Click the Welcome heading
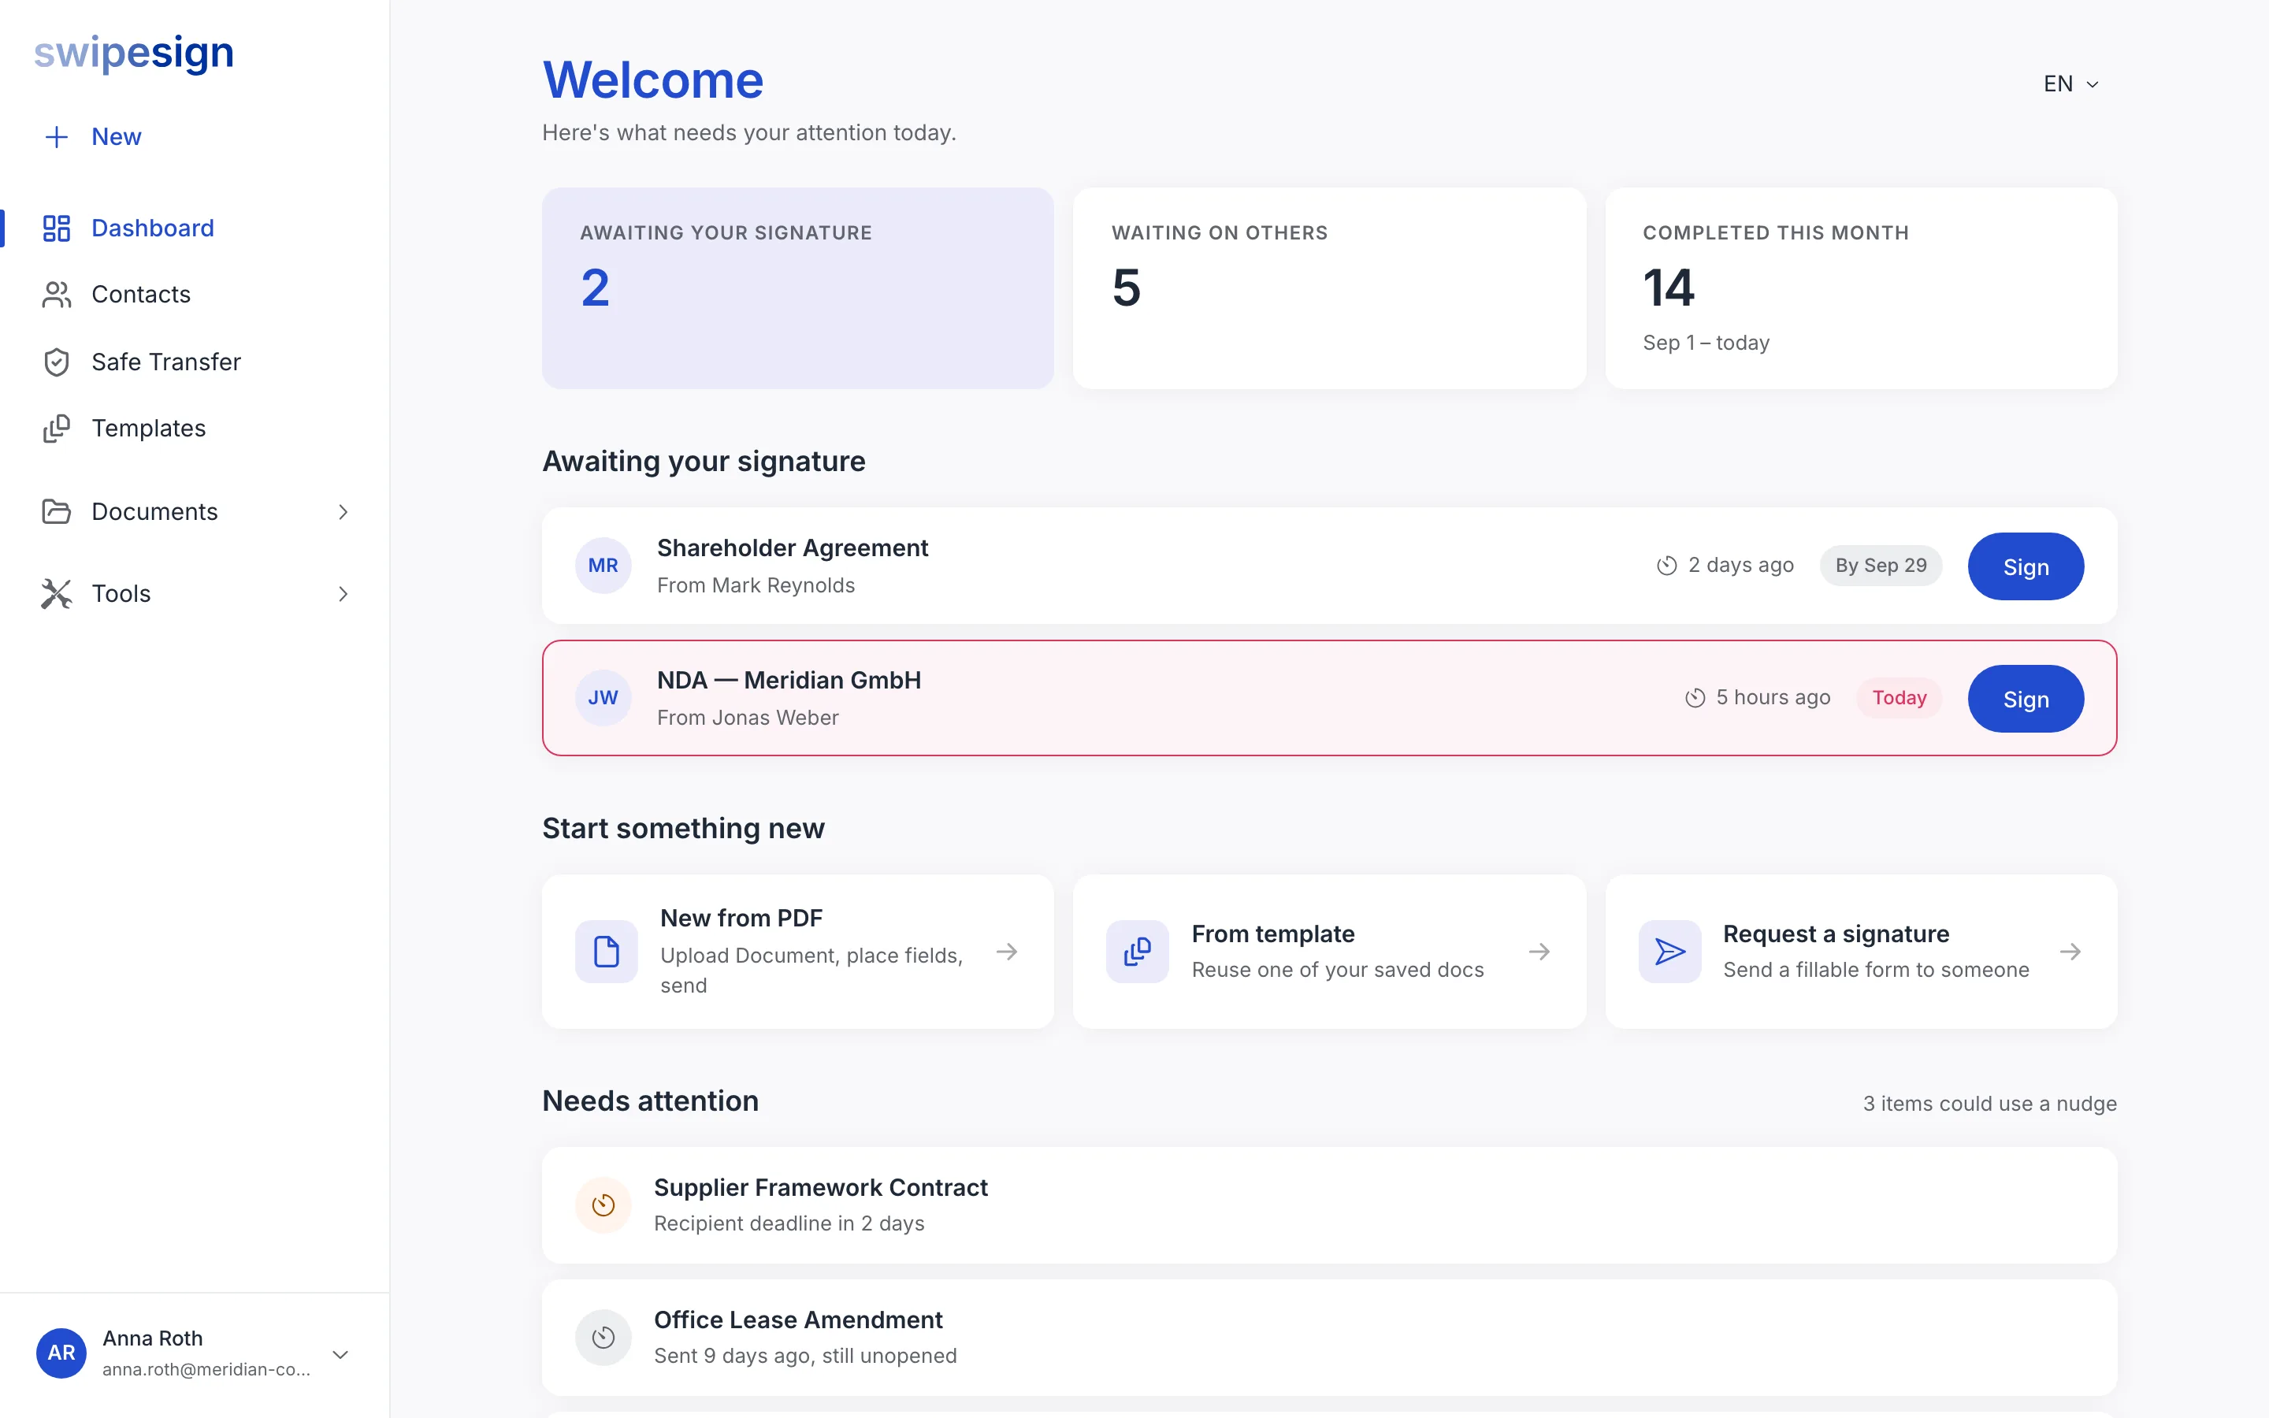The height and width of the screenshot is (1418, 2269). point(653,80)
